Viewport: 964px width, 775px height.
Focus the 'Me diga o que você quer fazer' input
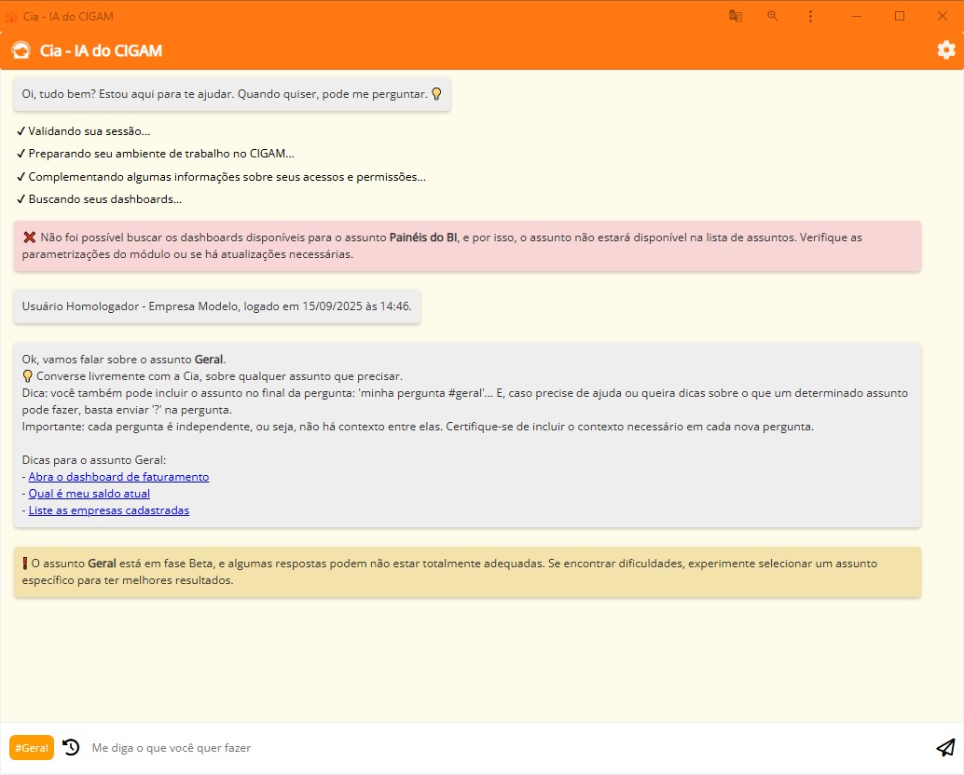coord(507,747)
